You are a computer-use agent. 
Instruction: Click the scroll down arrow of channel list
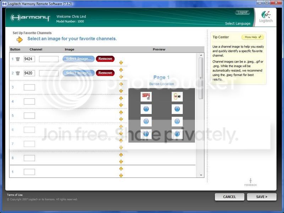201,175
